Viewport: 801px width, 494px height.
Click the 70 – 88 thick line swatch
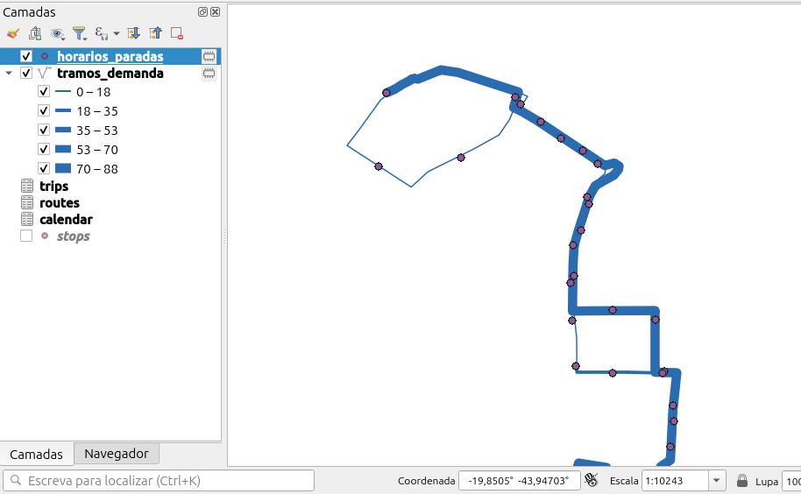(63, 168)
